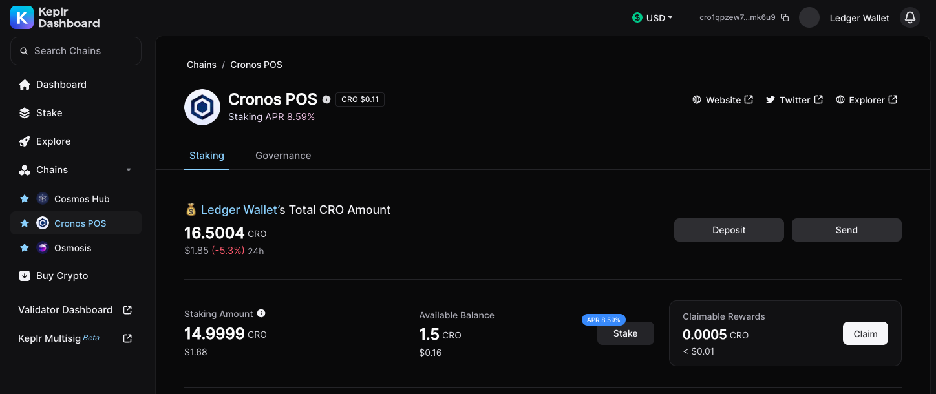Copy the wallet address using copy icon
The height and width of the screenshot is (394, 936).
785,17
